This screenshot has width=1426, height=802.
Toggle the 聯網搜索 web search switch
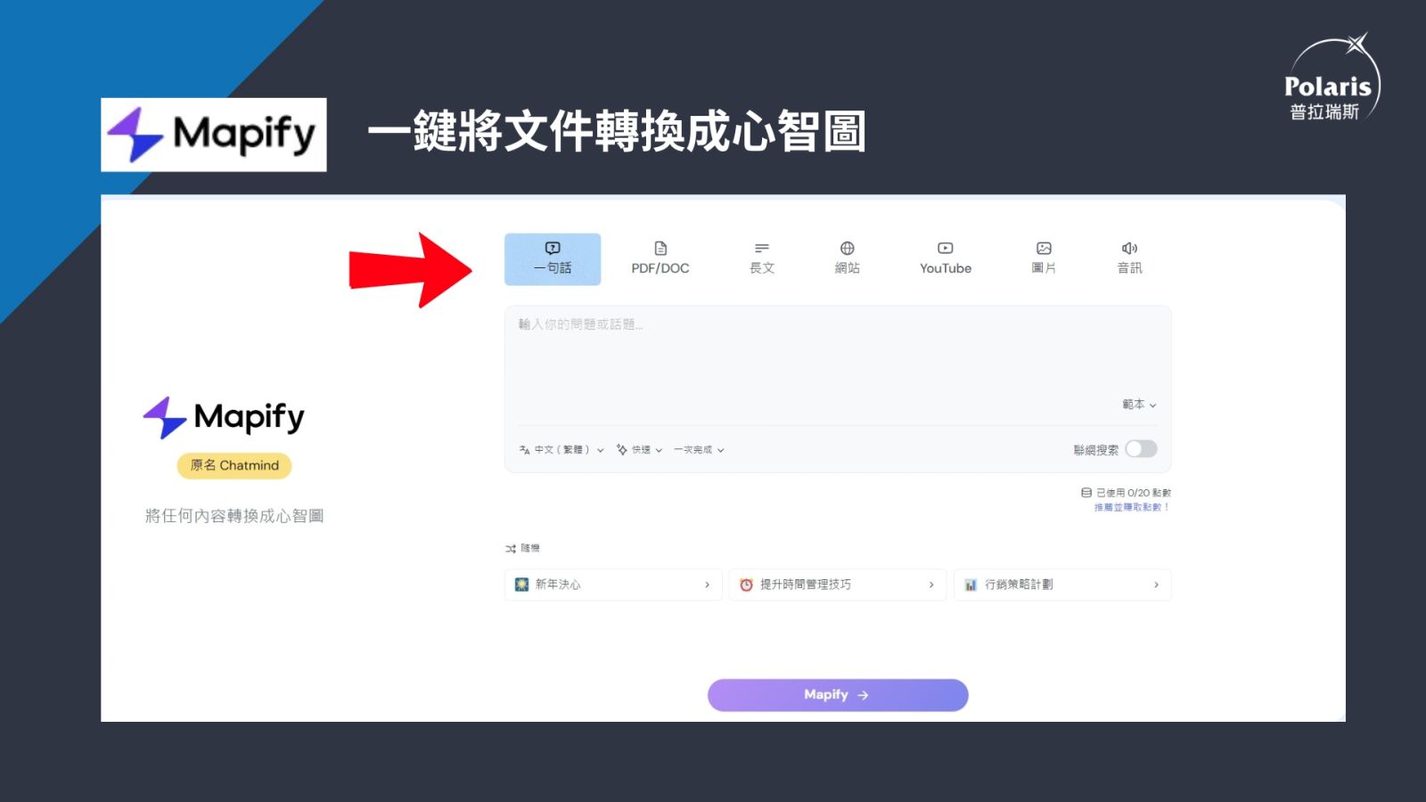(x=1141, y=449)
